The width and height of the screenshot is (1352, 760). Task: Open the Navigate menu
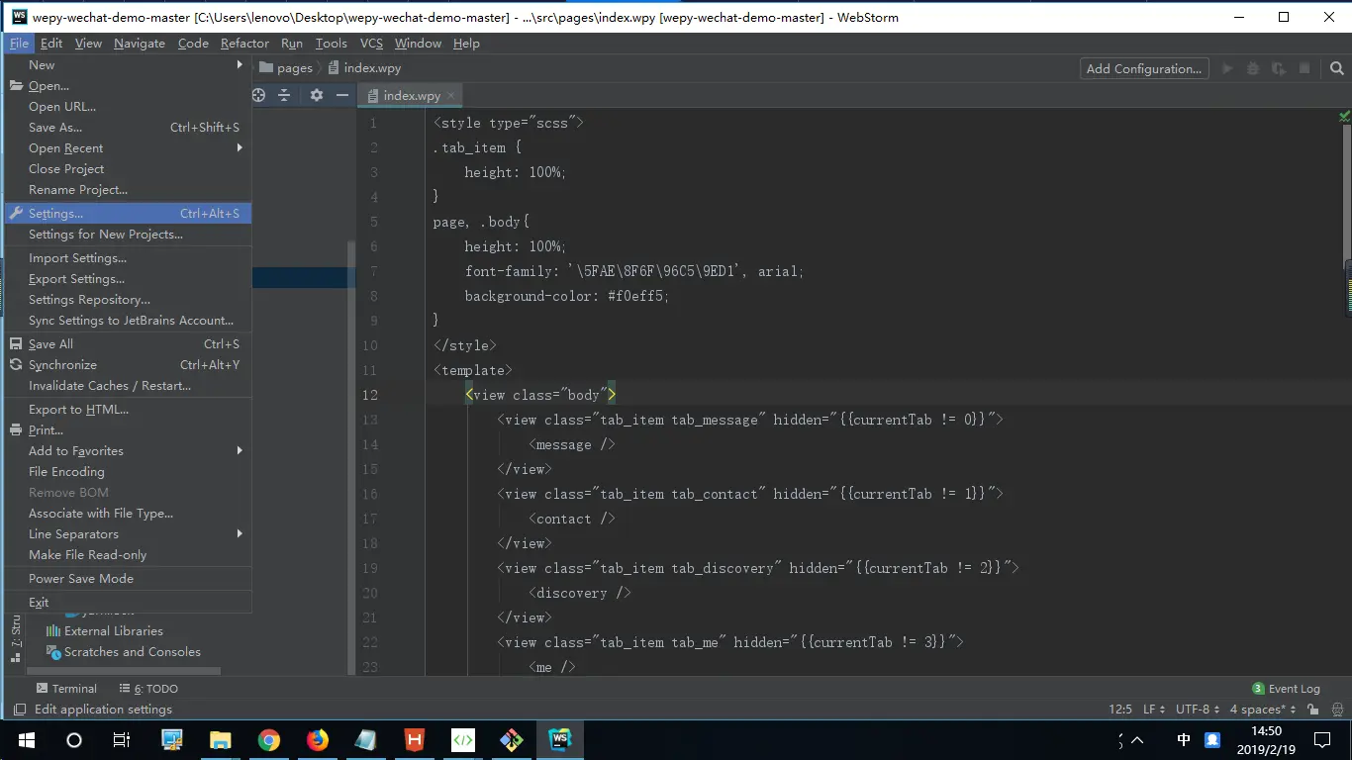[x=140, y=43]
